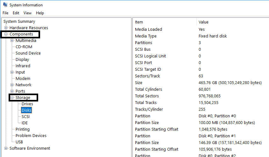Select the Ports tree item

click(20, 91)
